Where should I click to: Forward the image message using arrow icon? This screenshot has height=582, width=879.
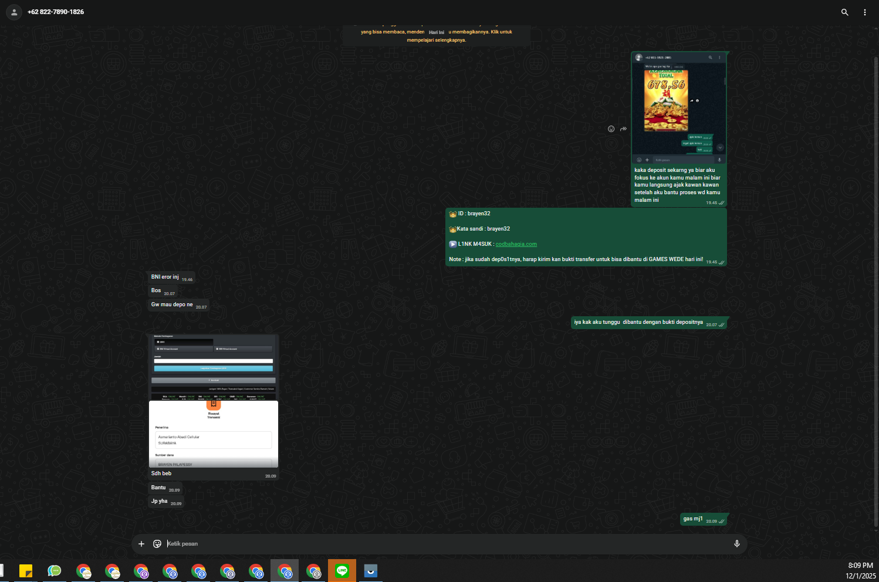click(x=623, y=129)
